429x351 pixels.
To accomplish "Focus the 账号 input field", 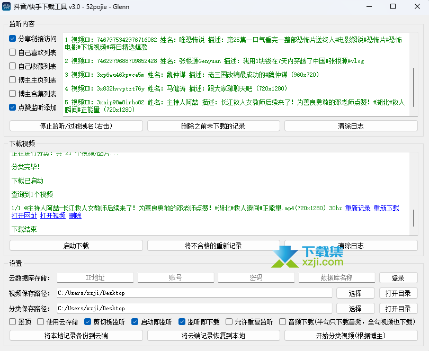I will (x=176, y=277).
